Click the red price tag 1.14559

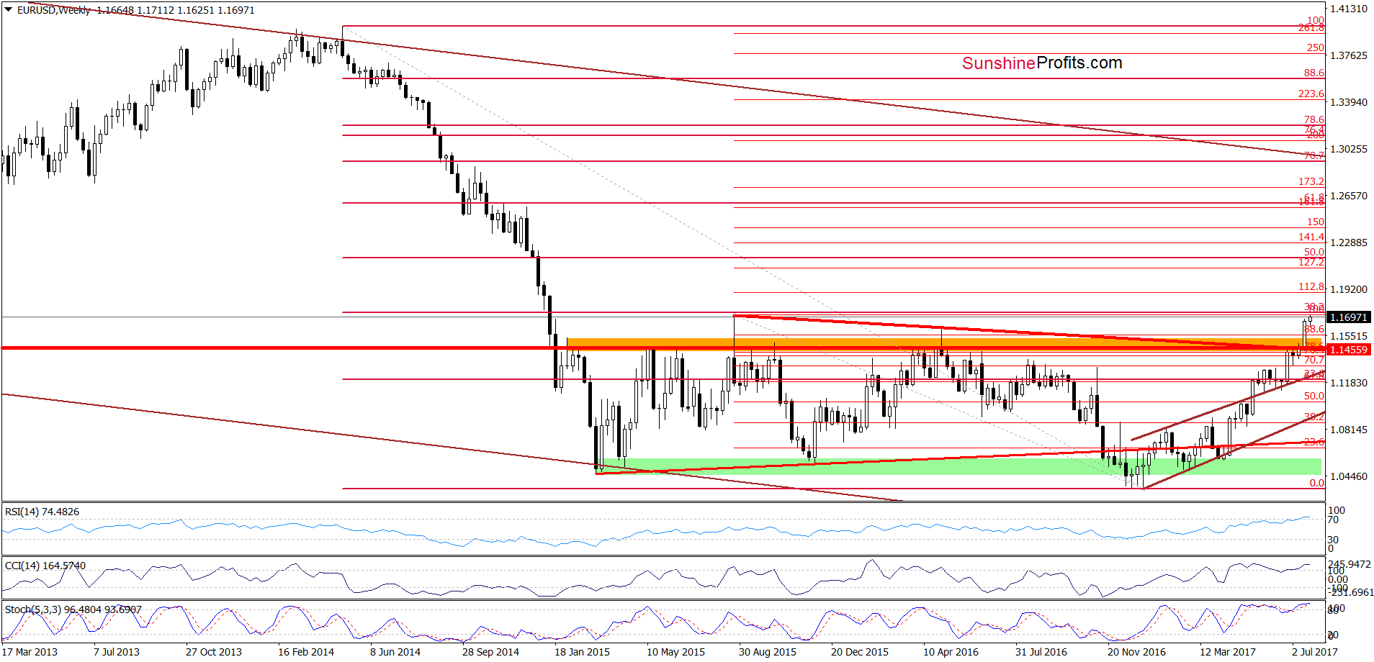point(1348,350)
